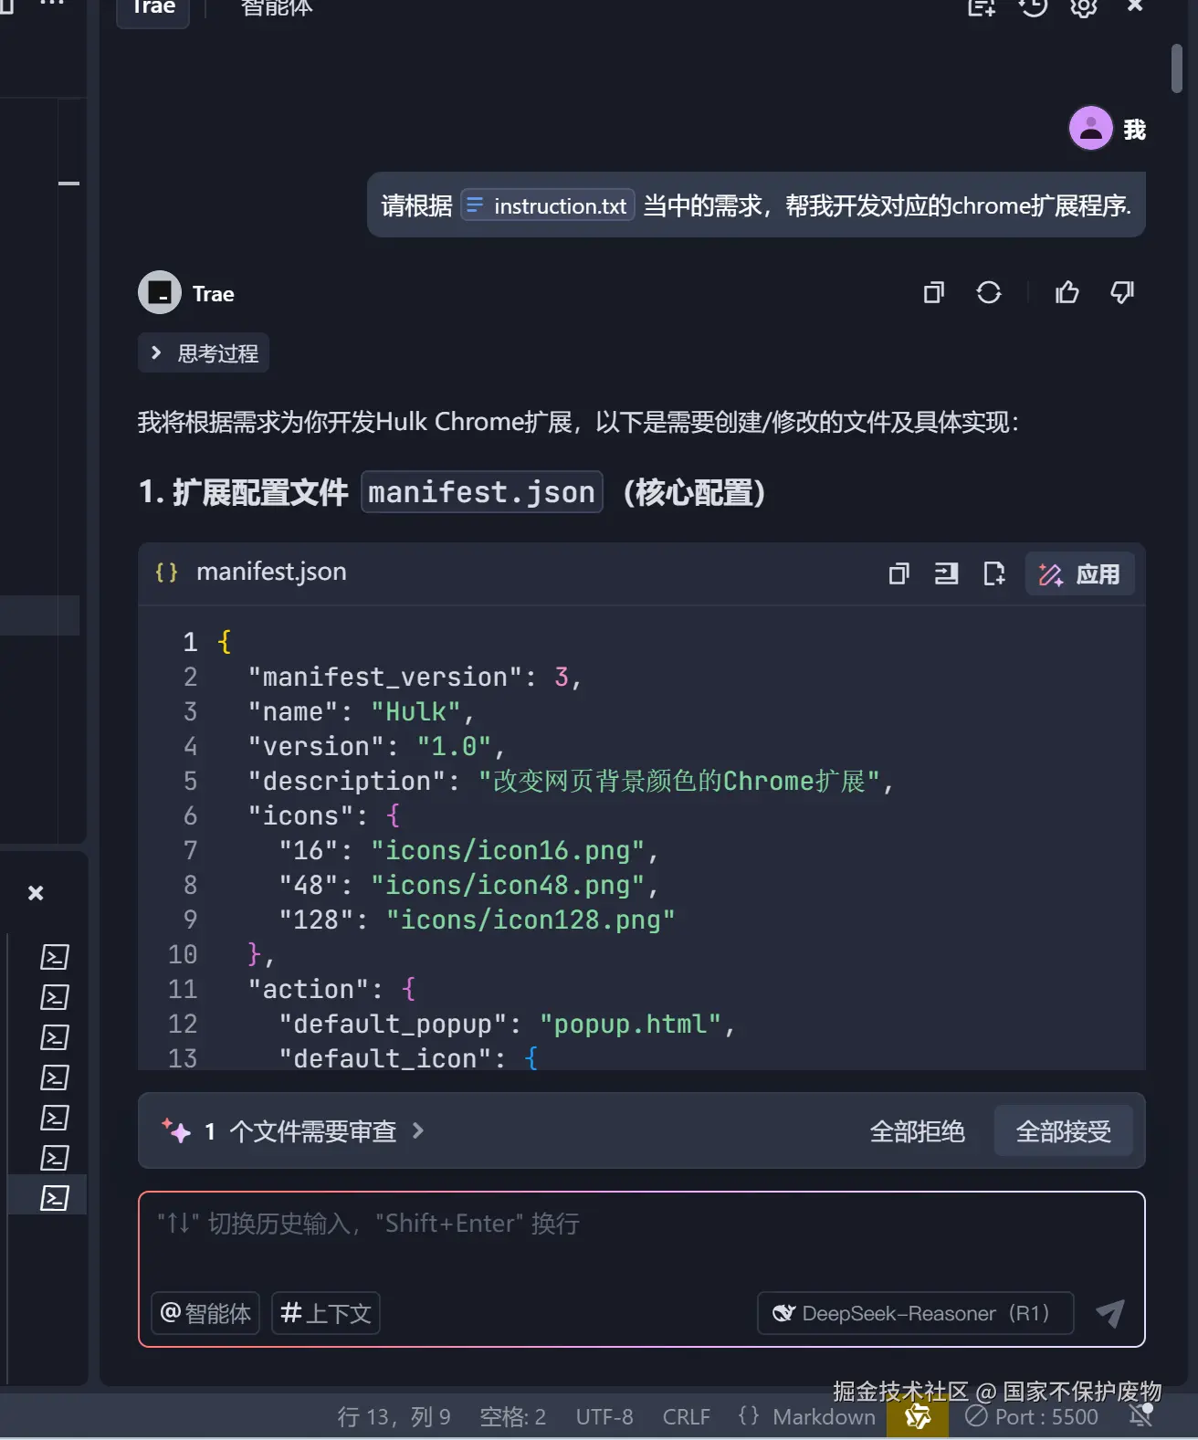Send the message with the paper plane icon
The width and height of the screenshot is (1198, 1440).
tap(1110, 1313)
